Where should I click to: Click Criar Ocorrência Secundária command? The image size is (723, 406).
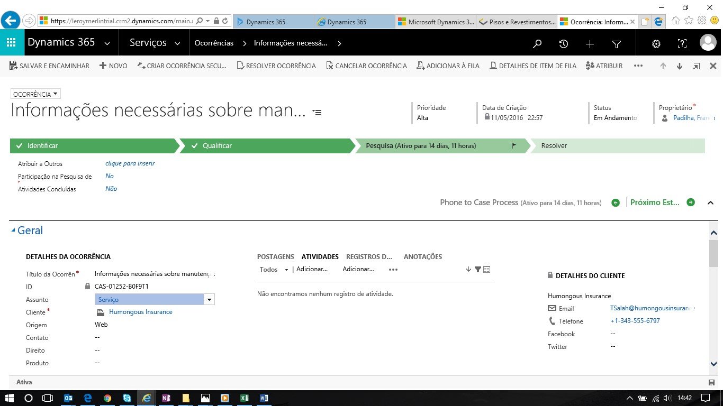pyautogui.click(x=182, y=66)
